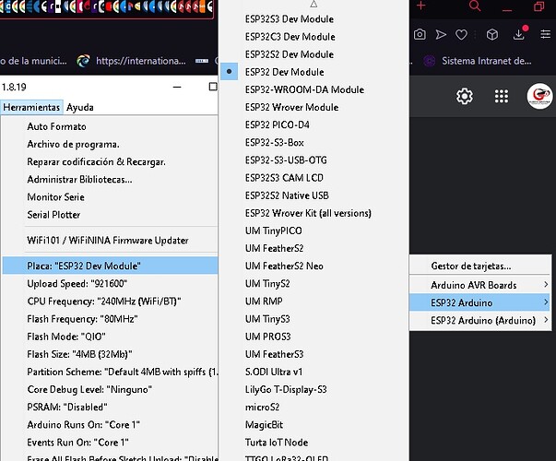Select Auto Formato
The image size is (556, 461).
click(x=110, y=126)
